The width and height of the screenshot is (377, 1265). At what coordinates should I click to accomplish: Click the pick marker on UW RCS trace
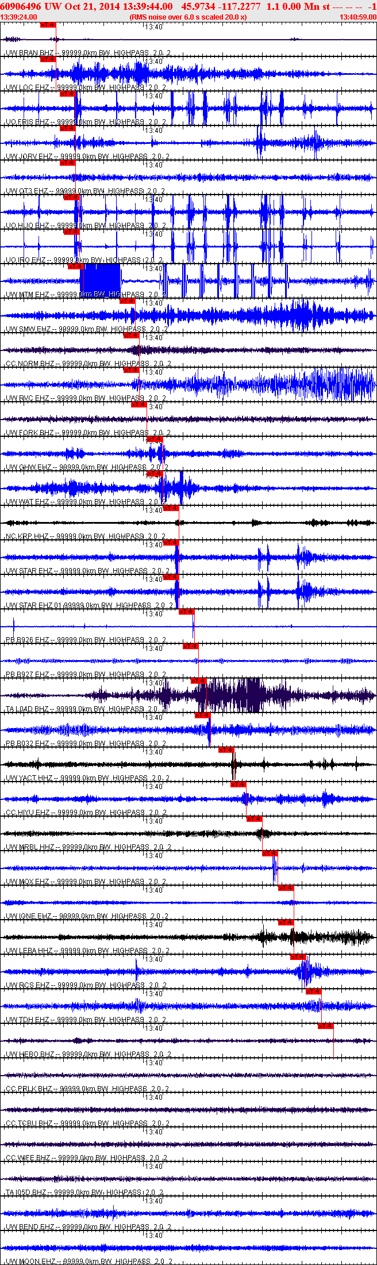pyautogui.click(x=298, y=957)
